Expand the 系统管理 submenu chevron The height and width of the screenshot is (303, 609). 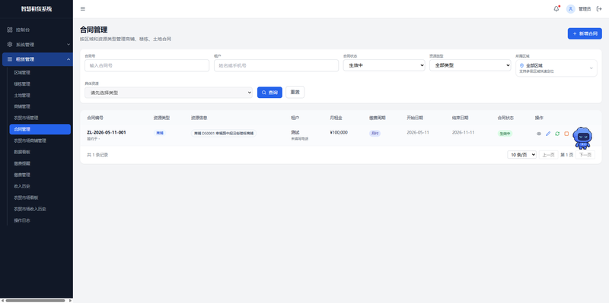pos(69,45)
